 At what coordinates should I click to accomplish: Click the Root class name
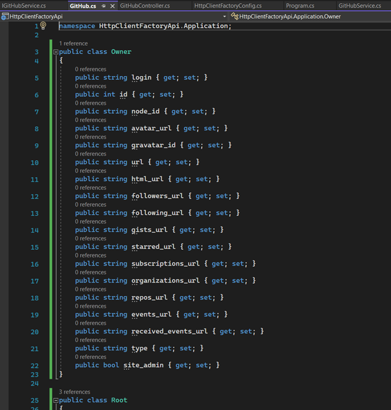(119, 400)
